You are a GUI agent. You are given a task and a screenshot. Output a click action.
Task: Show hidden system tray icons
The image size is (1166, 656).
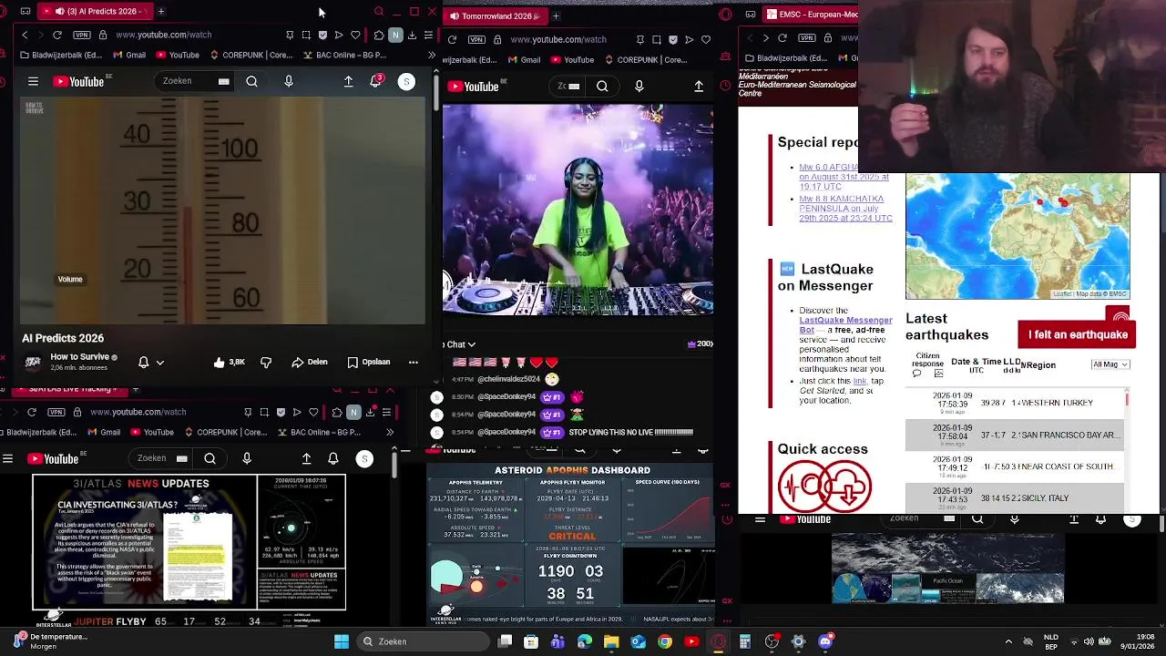pos(1008,641)
